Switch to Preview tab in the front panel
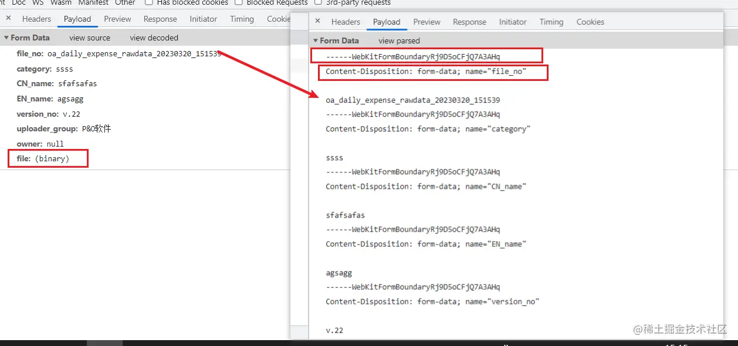Viewport: 738px width, 346px height. click(426, 22)
